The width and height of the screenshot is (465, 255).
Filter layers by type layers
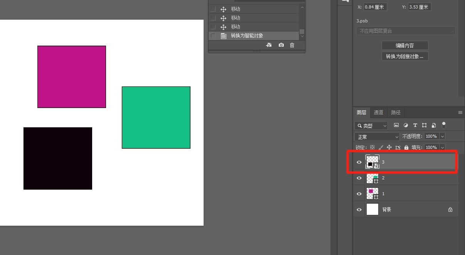pos(415,125)
